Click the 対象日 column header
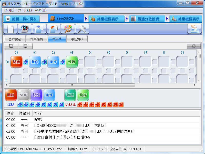Image resolution: width=205 pixels, height=154 pixels. point(24,113)
